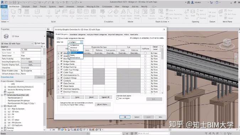Pick the Wall tool icon
This screenshot has height=135, width=240.
point(13,12)
